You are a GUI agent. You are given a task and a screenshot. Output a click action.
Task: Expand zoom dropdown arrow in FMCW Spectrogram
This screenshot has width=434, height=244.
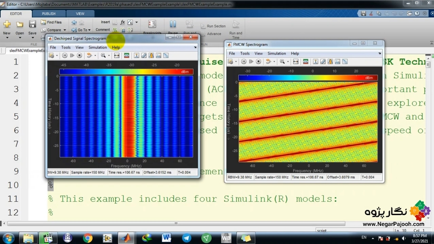click(x=288, y=62)
